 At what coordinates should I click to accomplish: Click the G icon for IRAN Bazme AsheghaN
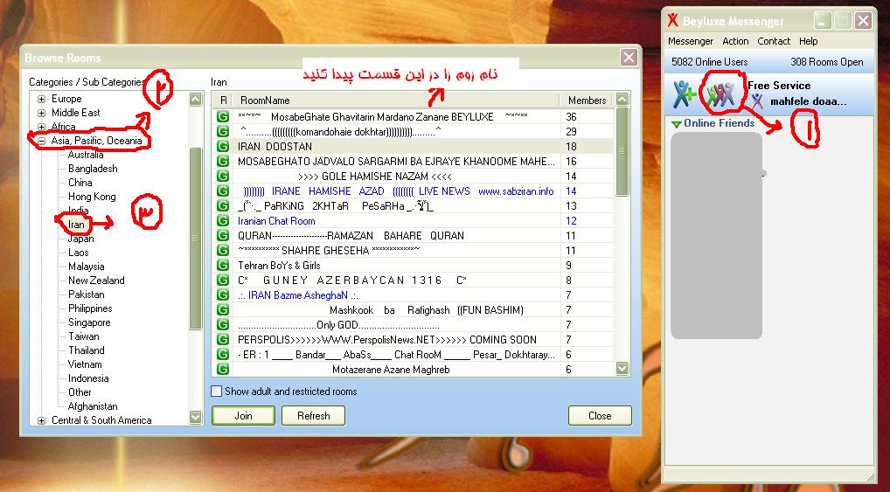click(222, 295)
